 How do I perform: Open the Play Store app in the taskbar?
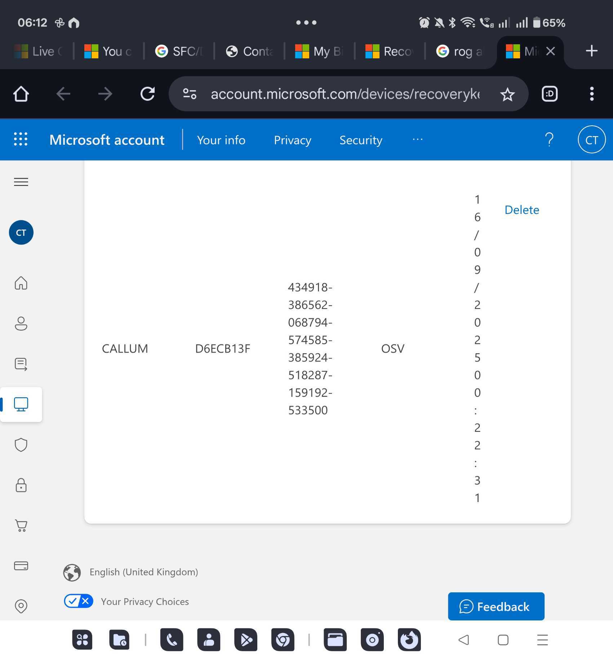tap(246, 640)
